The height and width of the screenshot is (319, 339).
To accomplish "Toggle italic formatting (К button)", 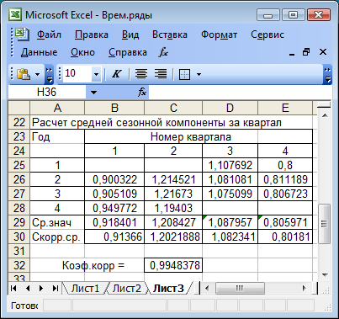I will (116, 74).
